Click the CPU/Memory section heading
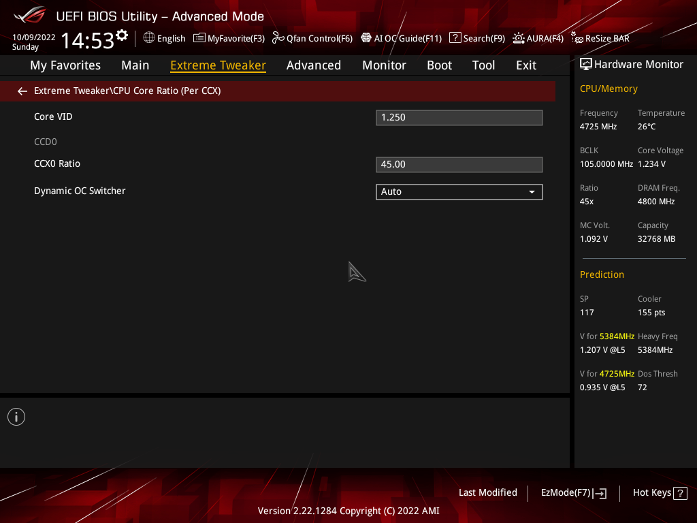697x523 pixels. click(609, 89)
